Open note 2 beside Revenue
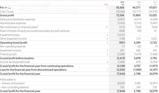The height and width of the screenshot is (93, 159). [x=107, y=8]
